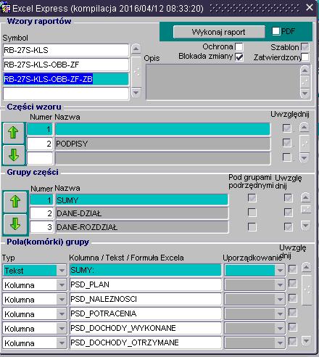Move the selected Grupy części row down
The height and width of the screenshot is (357, 319).
point(15,224)
